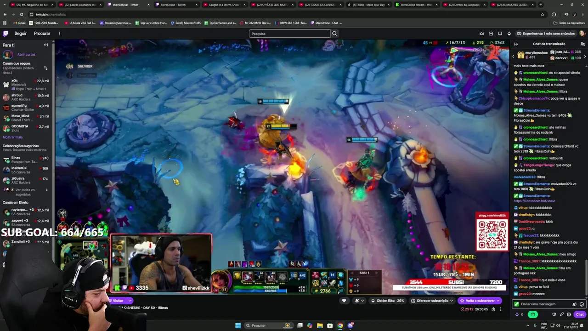Open the Abrir curtas link

[x=26, y=54]
